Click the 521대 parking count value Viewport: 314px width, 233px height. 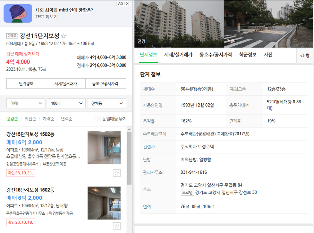(x=284, y=105)
